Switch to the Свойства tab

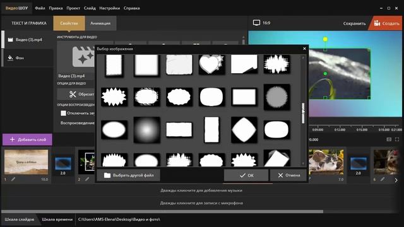69,23
